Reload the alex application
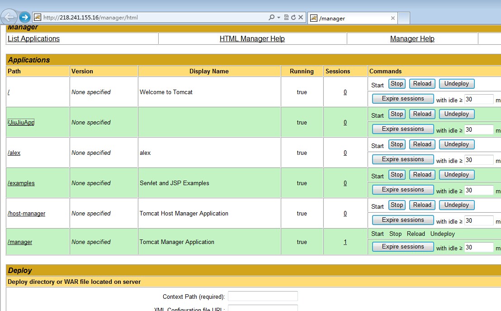This screenshot has height=311, width=501. 422,144
